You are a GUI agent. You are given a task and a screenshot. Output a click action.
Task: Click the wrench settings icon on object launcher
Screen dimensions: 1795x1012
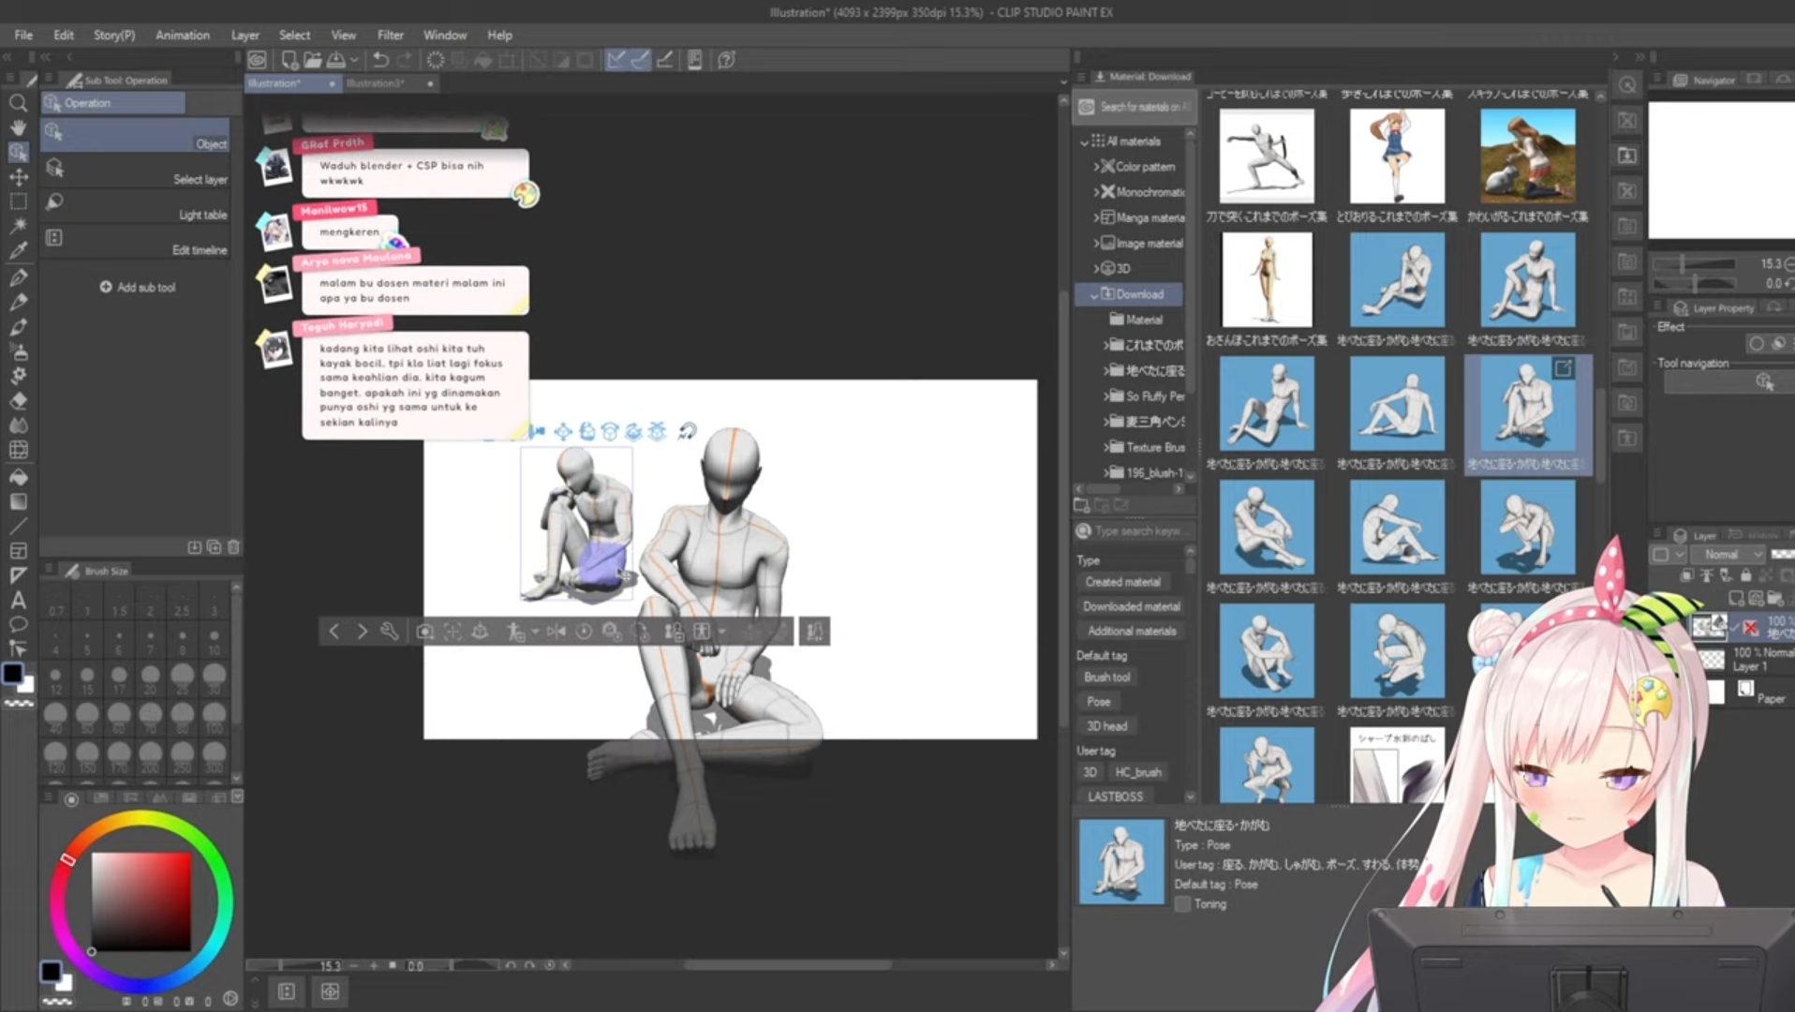(x=390, y=632)
